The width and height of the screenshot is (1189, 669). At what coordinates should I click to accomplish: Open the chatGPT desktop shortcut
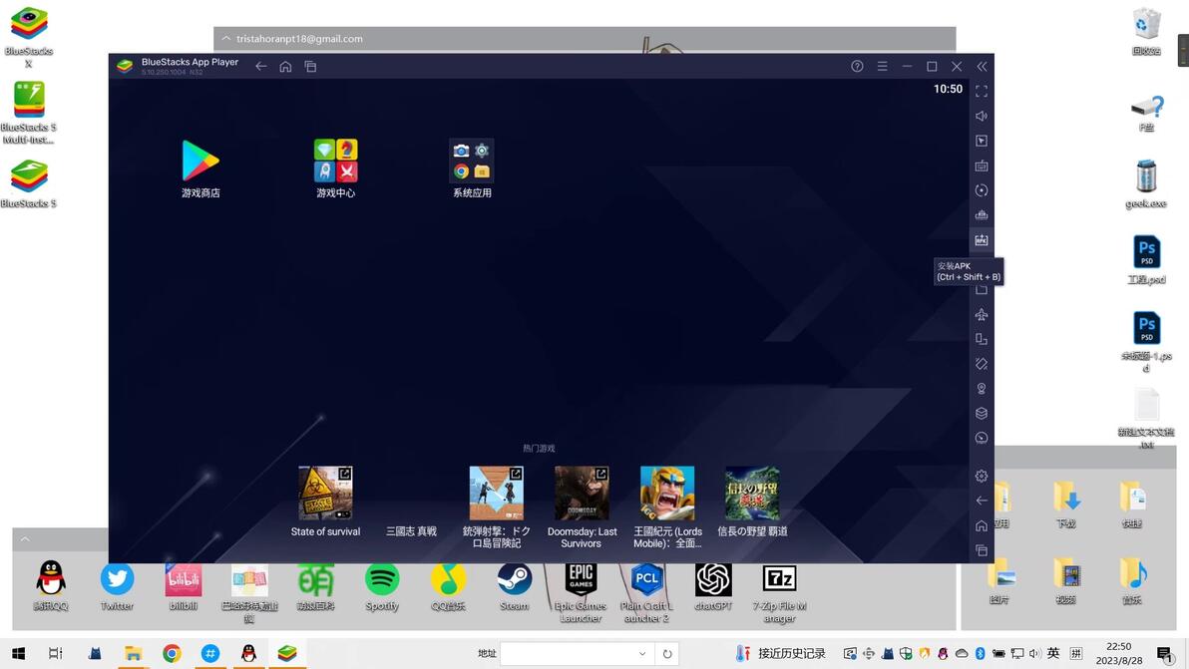click(x=713, y=585)
